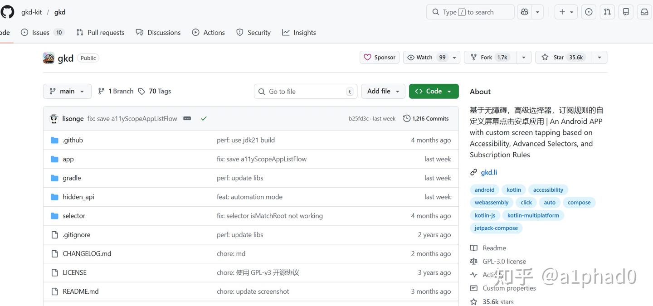This screenshot has height=306, width=653.
Task: Click the gkd repository avatar
Action: tap(49, 58)
